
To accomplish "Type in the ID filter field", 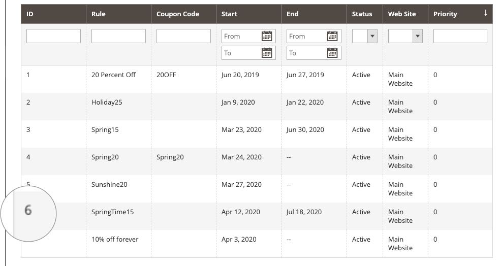I will 53,36.
